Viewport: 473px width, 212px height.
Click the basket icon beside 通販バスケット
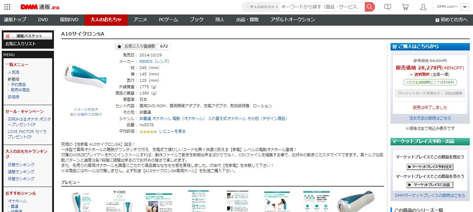(x=8, y=36)
